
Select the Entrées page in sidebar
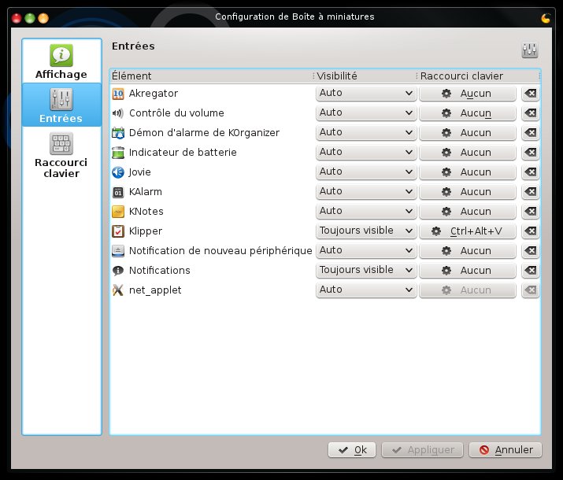pos(61,105)
